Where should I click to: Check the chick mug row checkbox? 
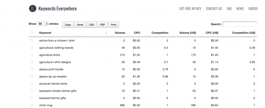click(32, 105)
